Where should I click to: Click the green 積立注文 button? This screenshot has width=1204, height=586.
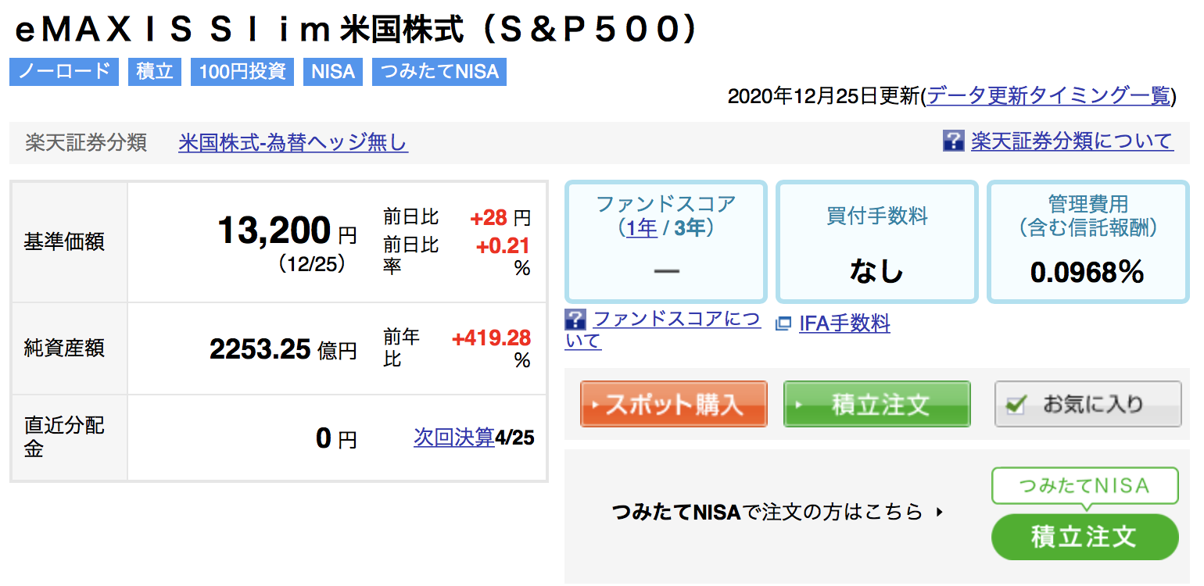(x=876, y=404)
